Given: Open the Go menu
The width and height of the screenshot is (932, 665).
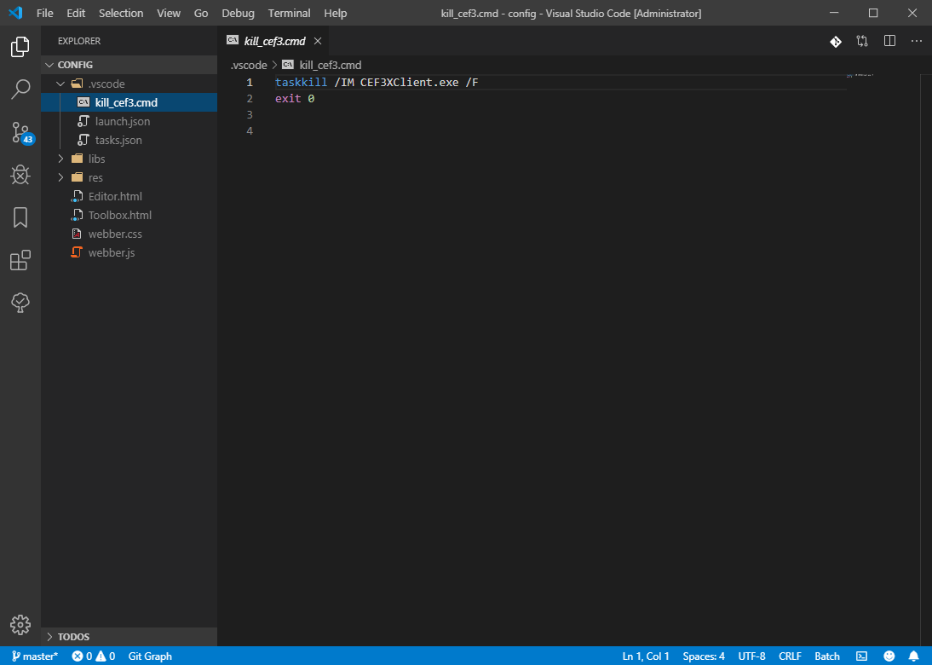Looking at the screenshot, I should [x=201, y=13].
